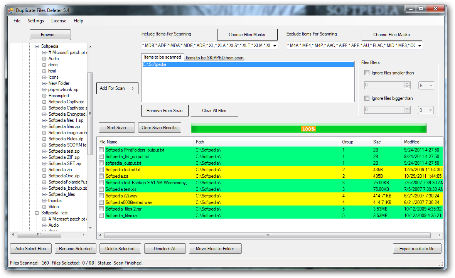The width and height of the screenshot is (455, 278).
Task: Open the License menu
Action: click(x=59, y=21)
